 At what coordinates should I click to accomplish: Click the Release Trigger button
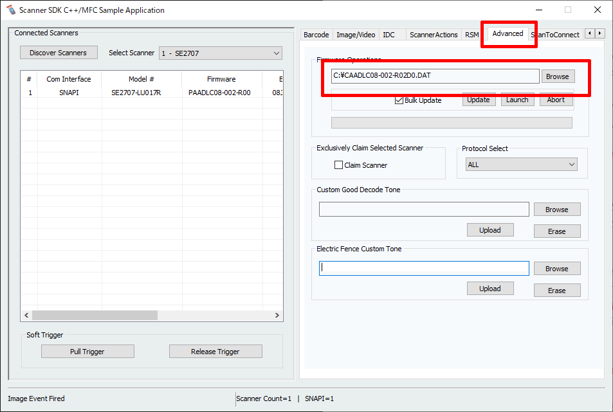coord(215,351)
